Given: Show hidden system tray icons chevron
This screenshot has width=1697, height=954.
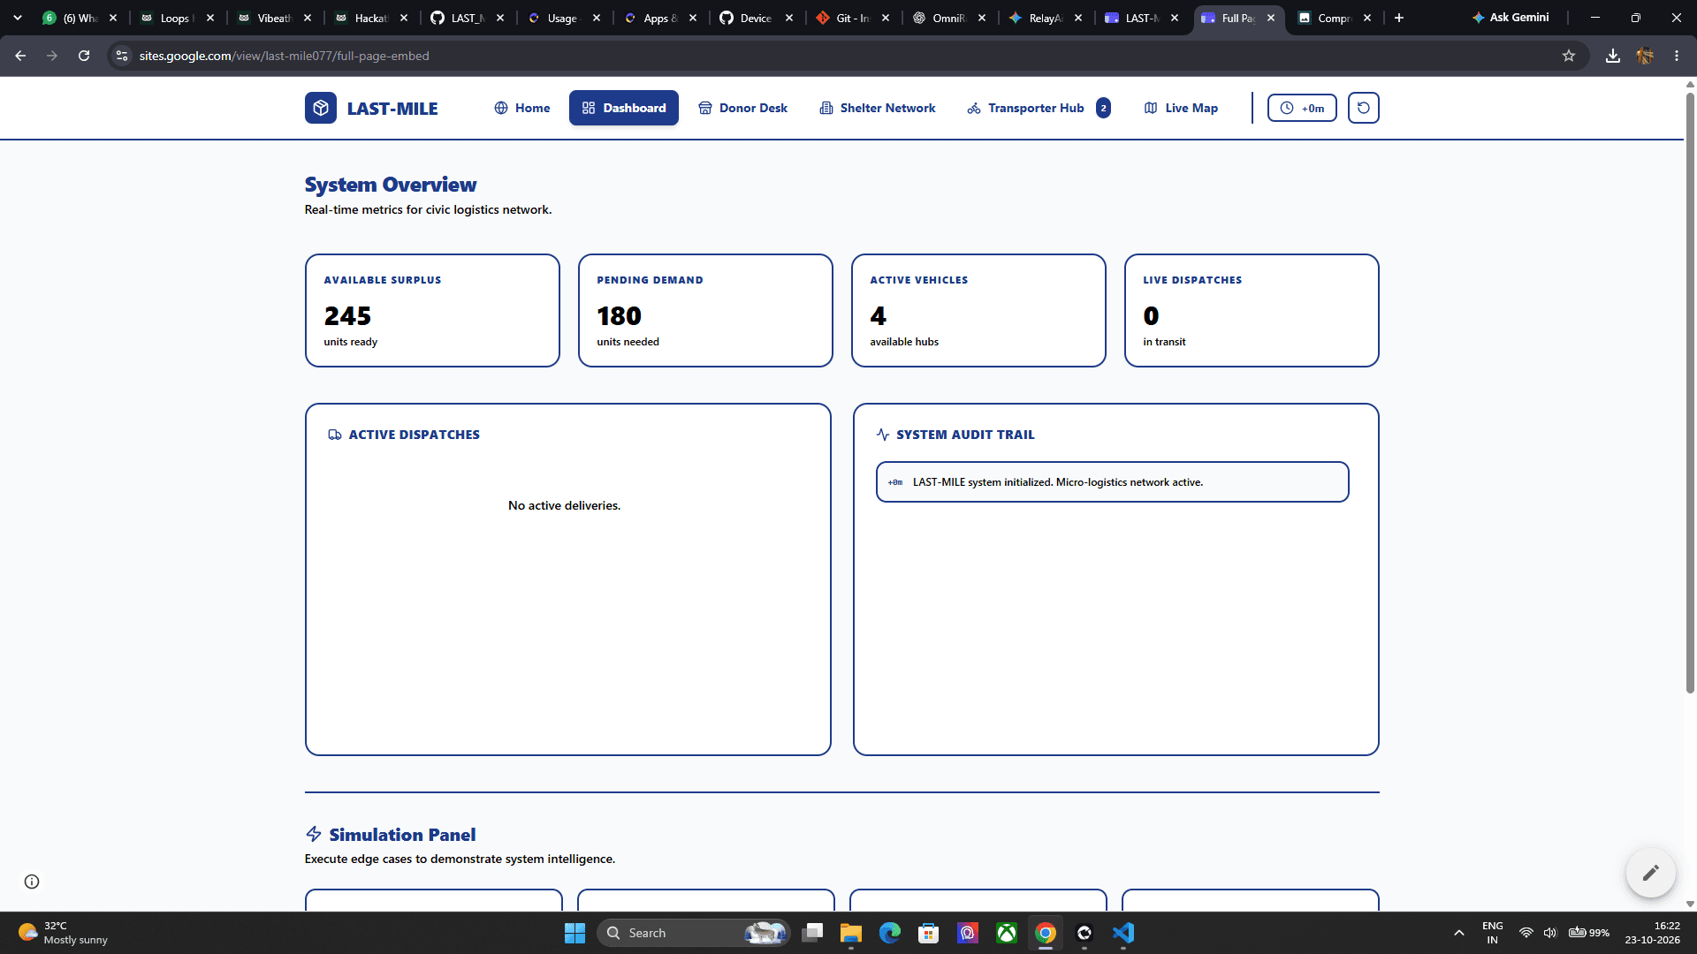Looking at the screenshot, I should pyautogui.click(x=1459, y=933).
